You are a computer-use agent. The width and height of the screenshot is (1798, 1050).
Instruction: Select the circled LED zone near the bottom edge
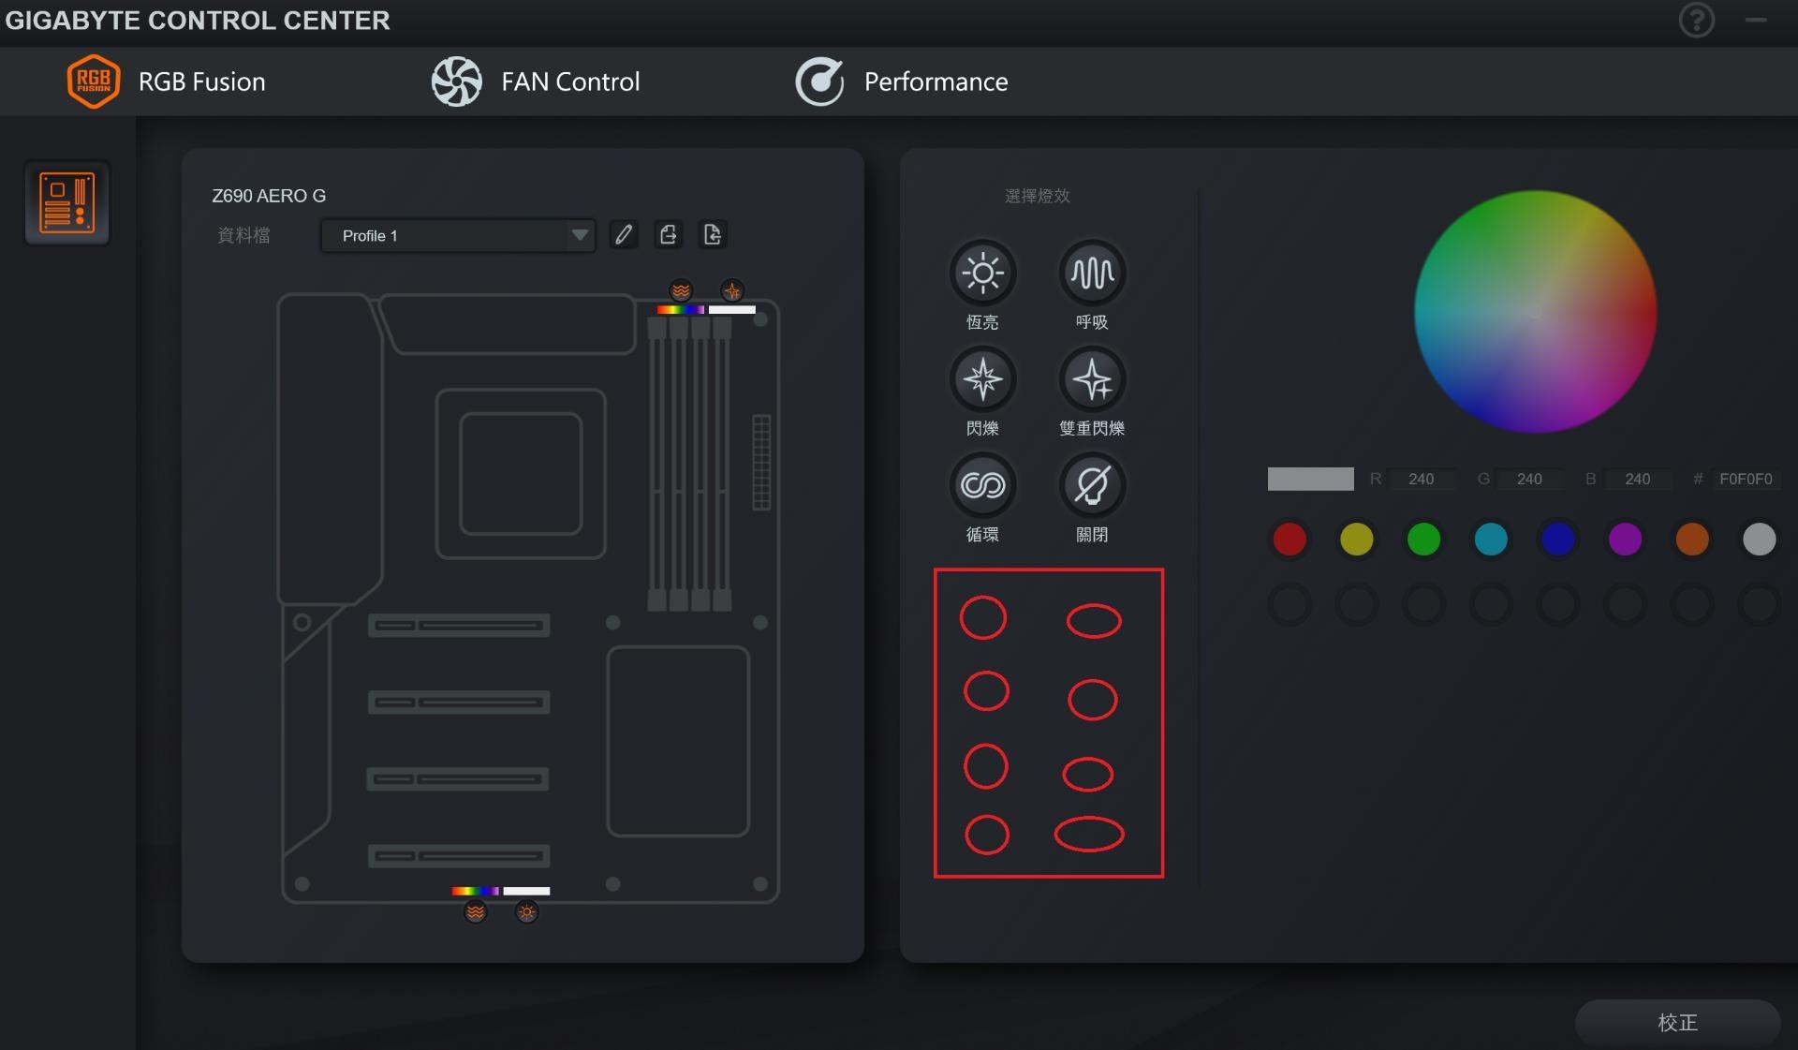pos(1090,834)
